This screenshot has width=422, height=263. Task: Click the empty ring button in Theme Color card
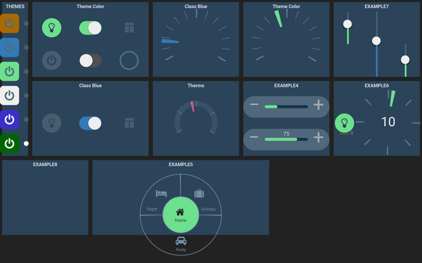pyautogui.click(x=129, y=60)
